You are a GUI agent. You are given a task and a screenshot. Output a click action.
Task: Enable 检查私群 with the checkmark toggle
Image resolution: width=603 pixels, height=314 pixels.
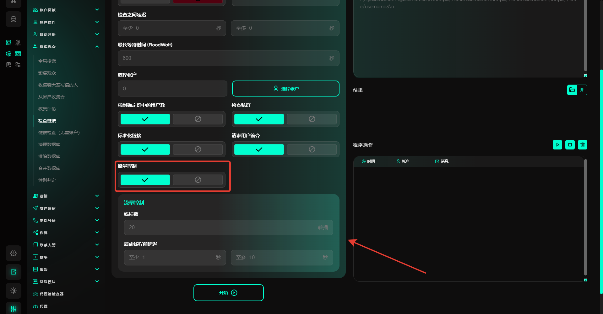click(259, 119)
